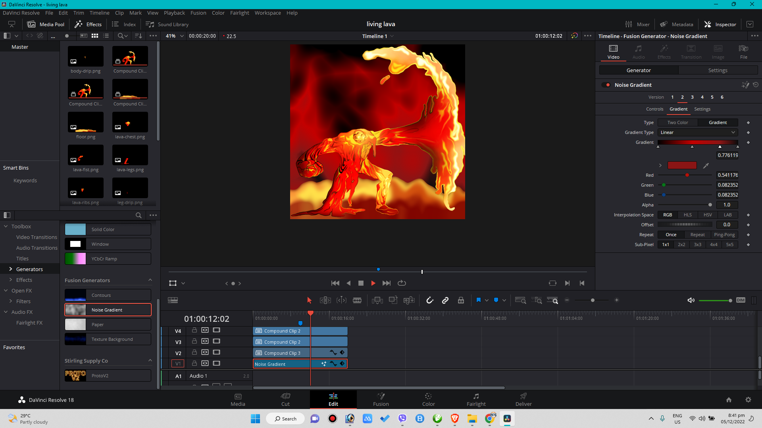Lock the V1 track

(194, 363)
